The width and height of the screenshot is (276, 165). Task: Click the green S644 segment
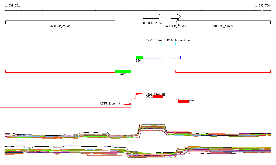(x=140, y=57)
